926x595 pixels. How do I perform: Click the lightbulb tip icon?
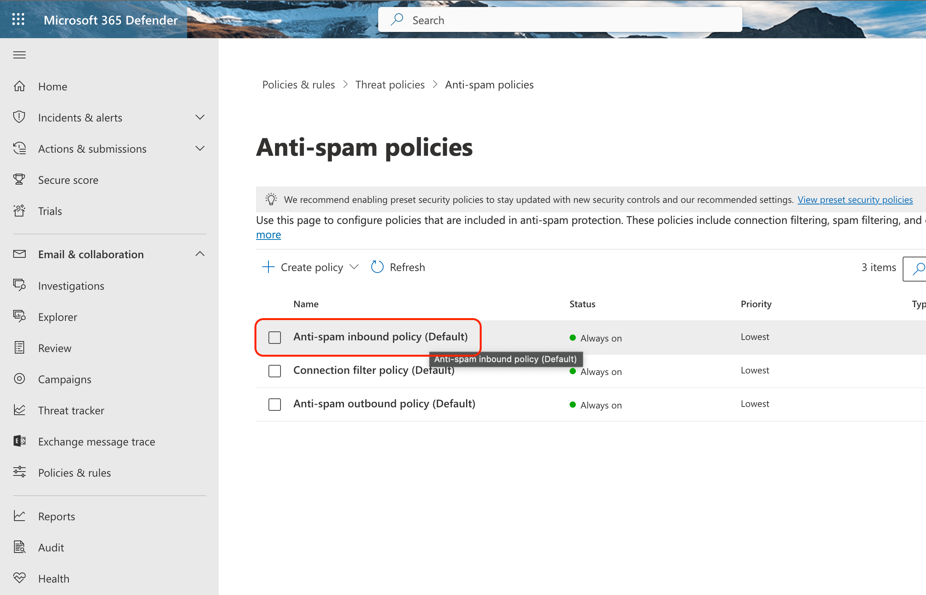(x=271, y=199)
